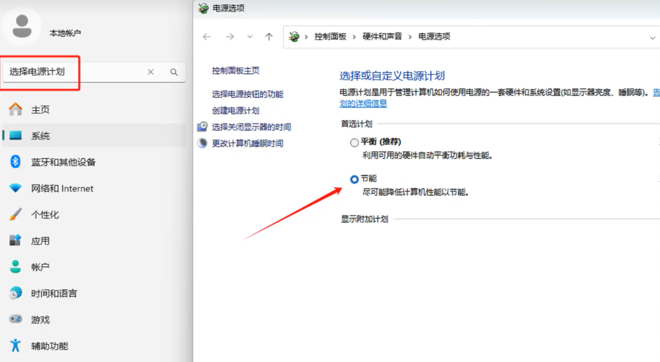Click into the 选择电源计划 search field
660x362 pixels.
click(x=71, y=72)
